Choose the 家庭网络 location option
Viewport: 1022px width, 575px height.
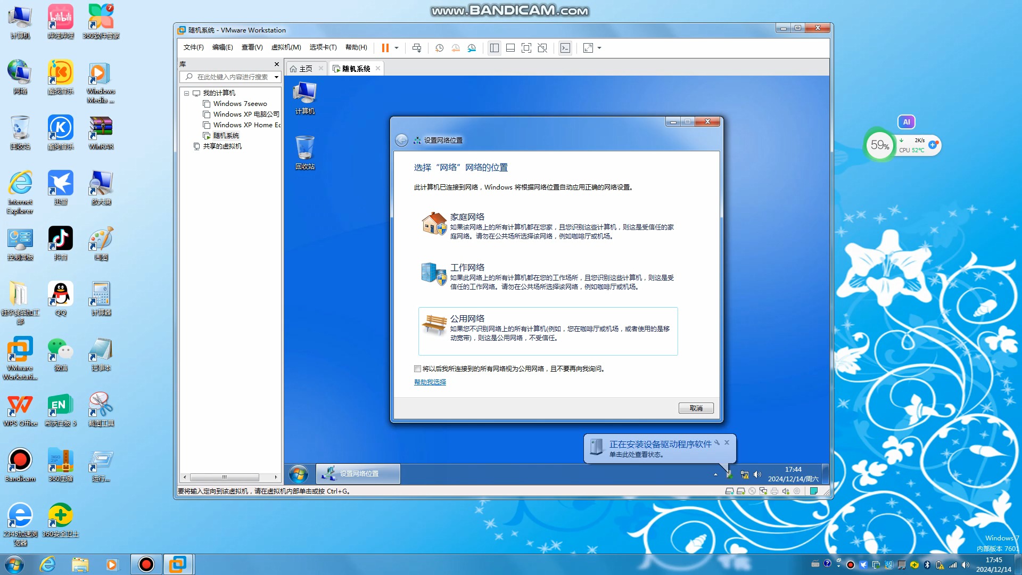[548, 226]
